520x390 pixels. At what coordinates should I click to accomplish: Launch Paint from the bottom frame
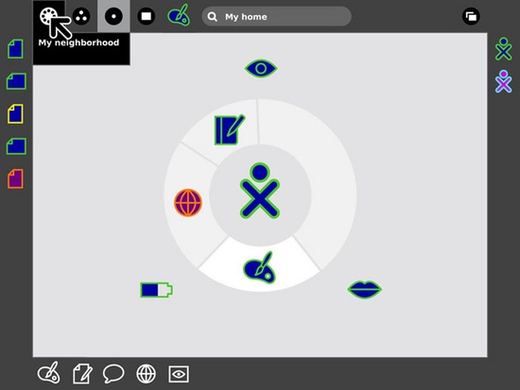[x=49, y=373]
